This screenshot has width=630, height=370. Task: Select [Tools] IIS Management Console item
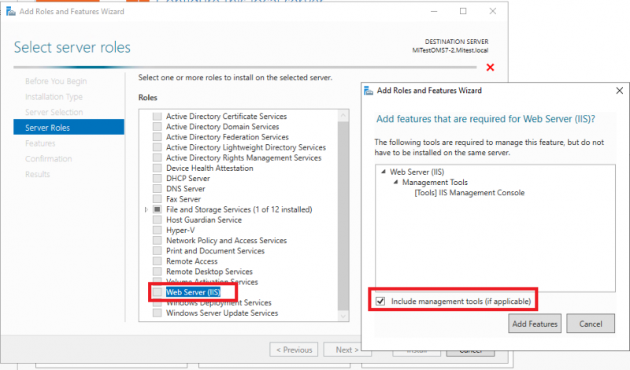coord(469,193)
